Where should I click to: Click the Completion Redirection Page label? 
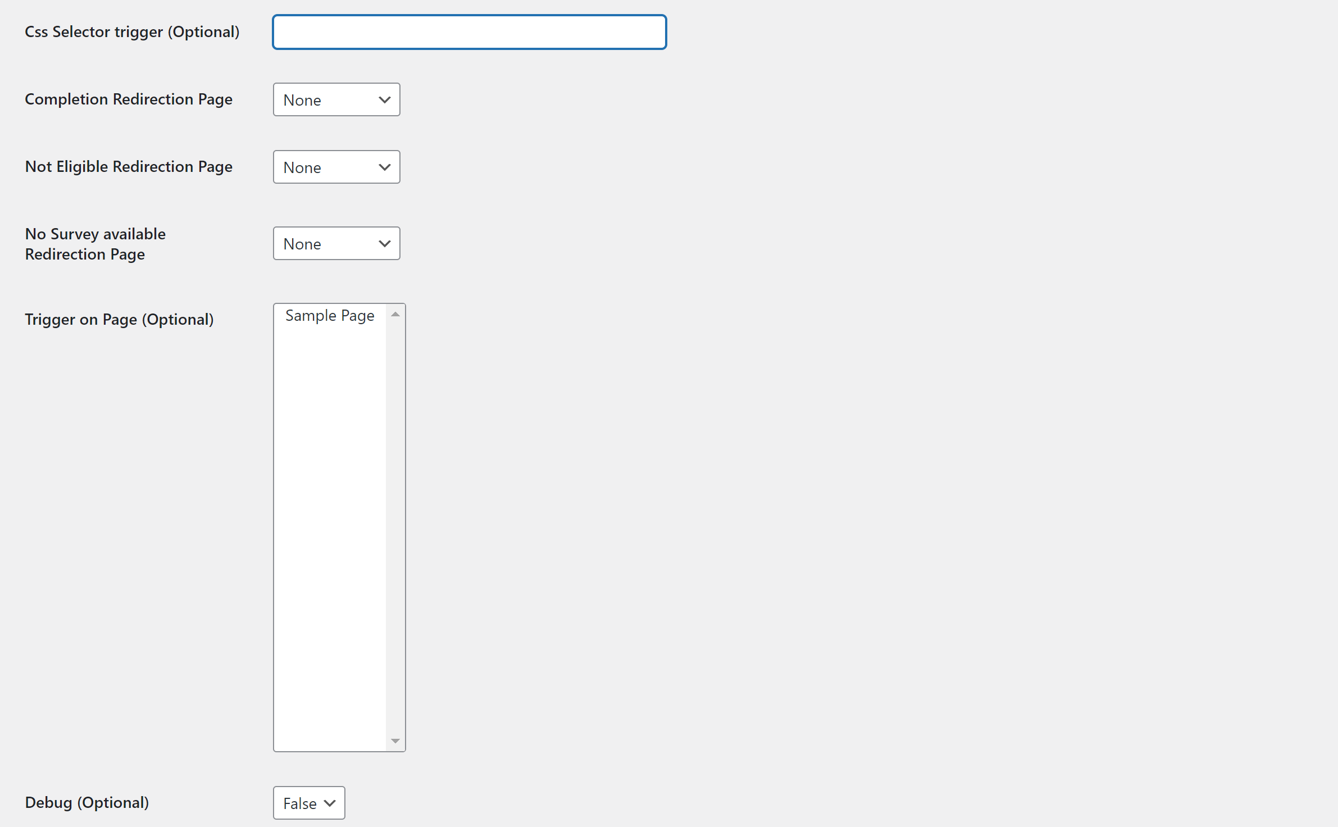coord(129,99)
